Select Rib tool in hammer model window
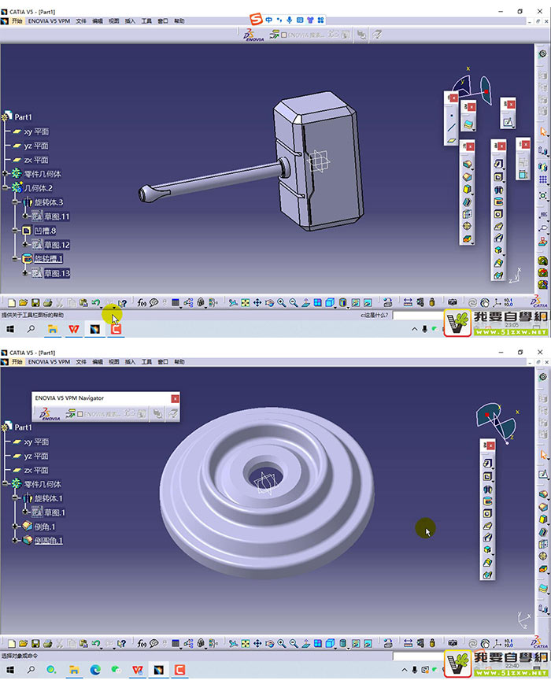 [x=498, y=226]
